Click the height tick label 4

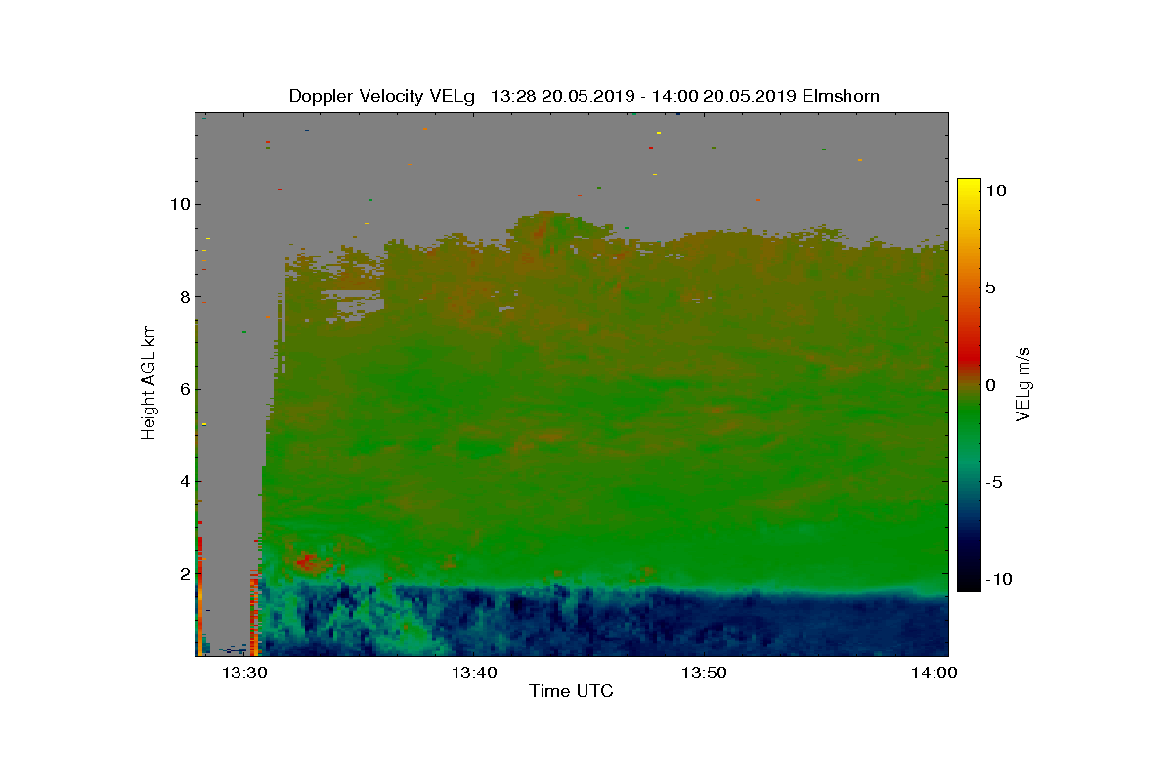coord(183,481)
